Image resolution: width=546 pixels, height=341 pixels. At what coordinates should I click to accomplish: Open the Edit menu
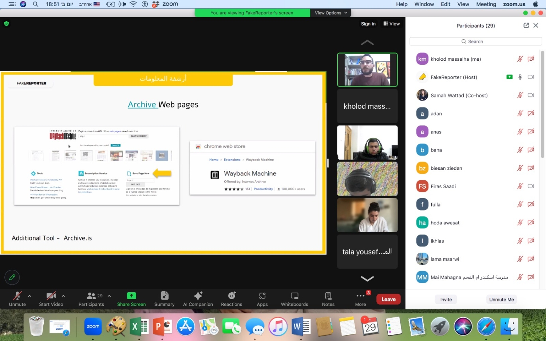coord(446,4)
